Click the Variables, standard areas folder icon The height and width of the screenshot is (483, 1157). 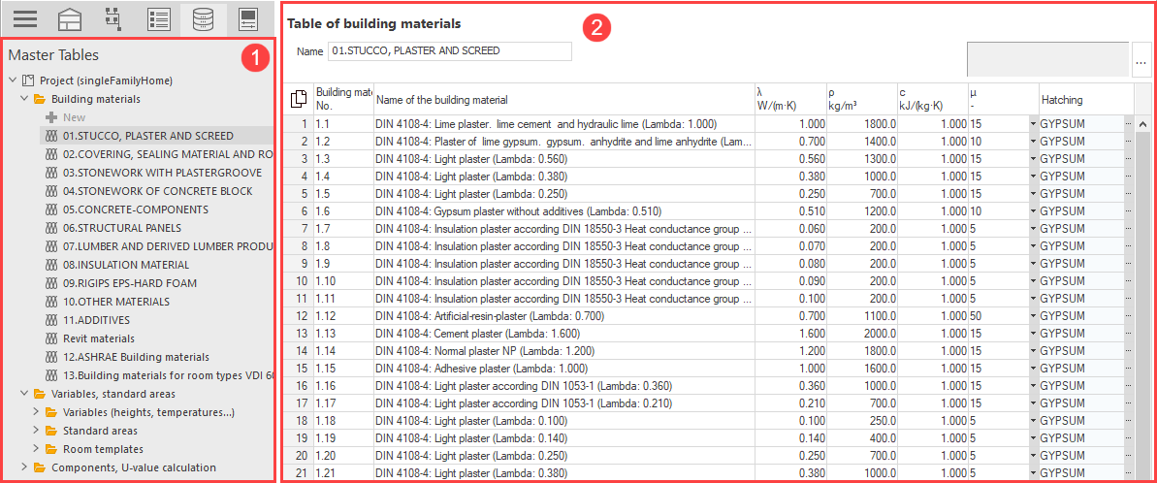click(40, 394)
